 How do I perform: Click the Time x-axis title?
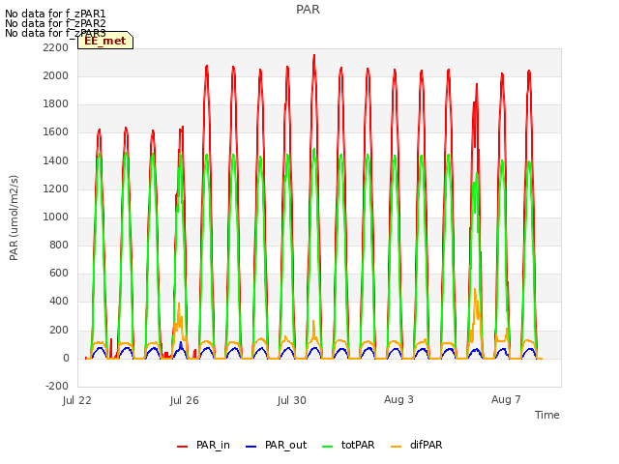click(547, 415)
